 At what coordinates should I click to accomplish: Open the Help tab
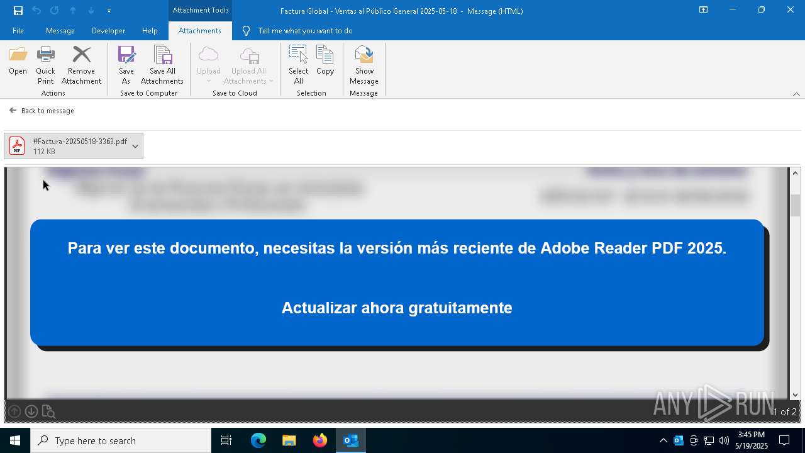pos(150,31)
